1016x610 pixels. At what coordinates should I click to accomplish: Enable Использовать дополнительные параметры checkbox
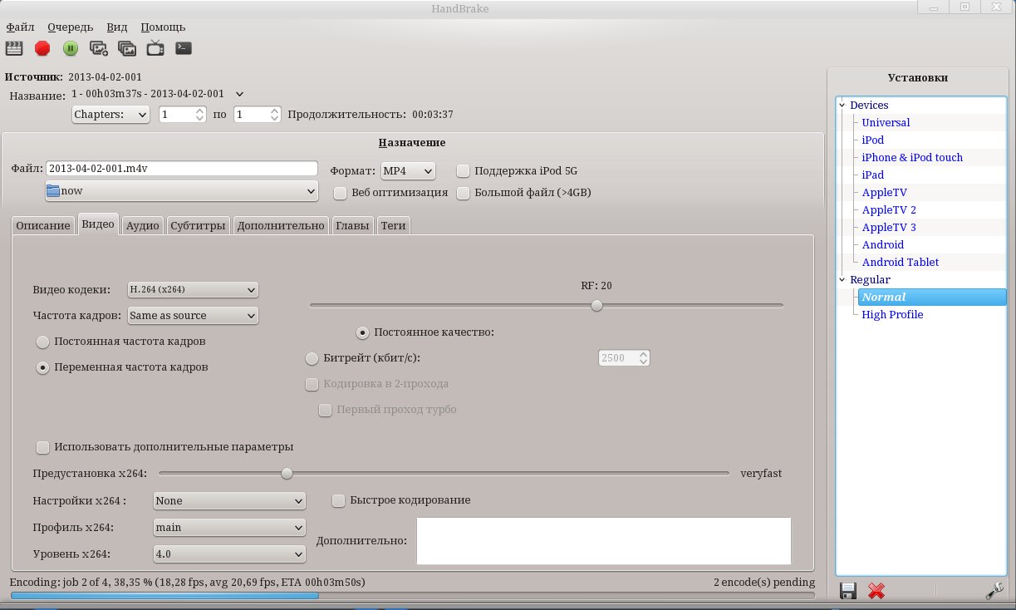42,447
